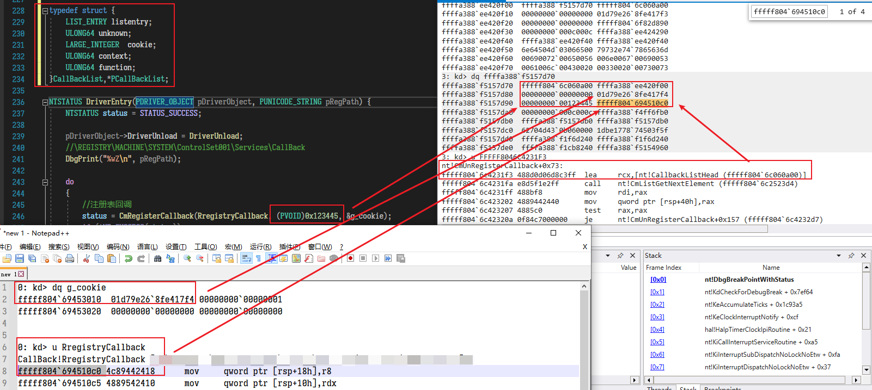Open the 工具(O) menu

coord(205,247)
